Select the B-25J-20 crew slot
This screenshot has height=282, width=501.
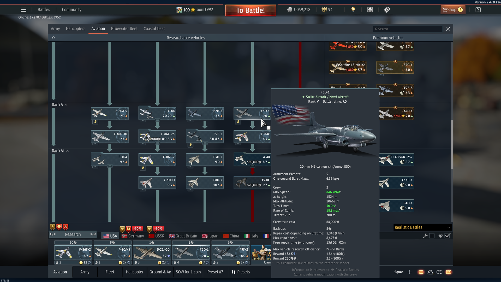152,253
